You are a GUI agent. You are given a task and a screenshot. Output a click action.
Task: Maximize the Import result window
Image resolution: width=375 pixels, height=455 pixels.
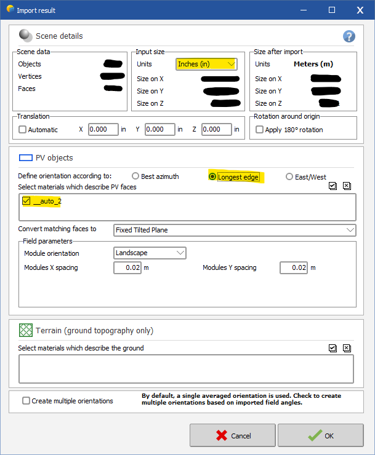point(332,10)
